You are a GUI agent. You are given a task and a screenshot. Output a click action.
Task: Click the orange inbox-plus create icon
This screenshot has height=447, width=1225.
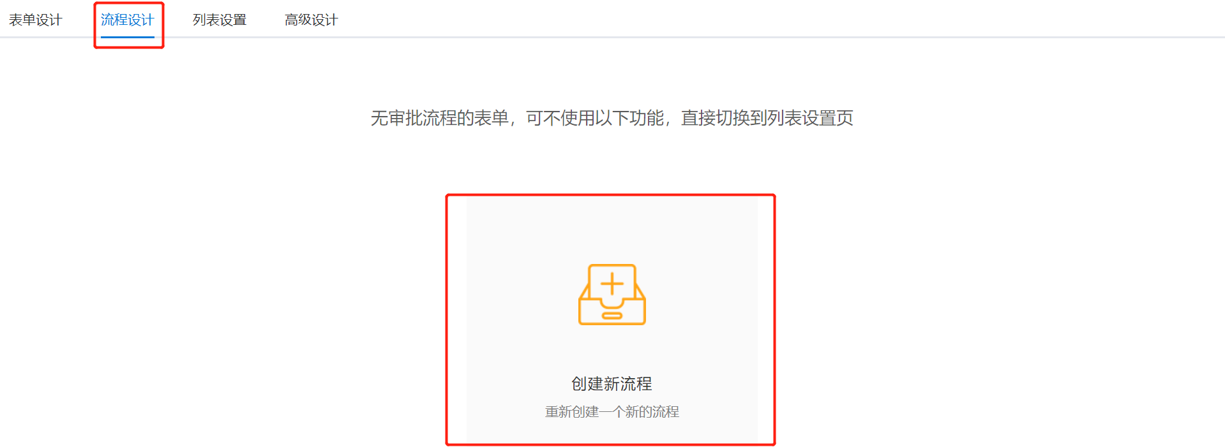coord(612,295)
